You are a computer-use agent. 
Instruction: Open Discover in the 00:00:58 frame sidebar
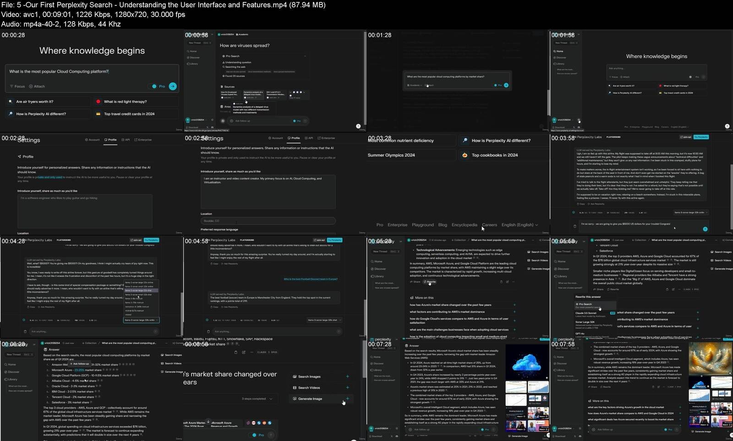(x=193, y=57)
